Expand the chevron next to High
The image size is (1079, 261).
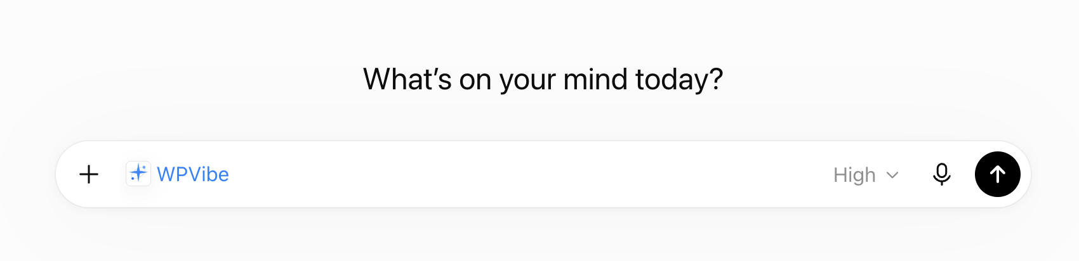[892, 175]
